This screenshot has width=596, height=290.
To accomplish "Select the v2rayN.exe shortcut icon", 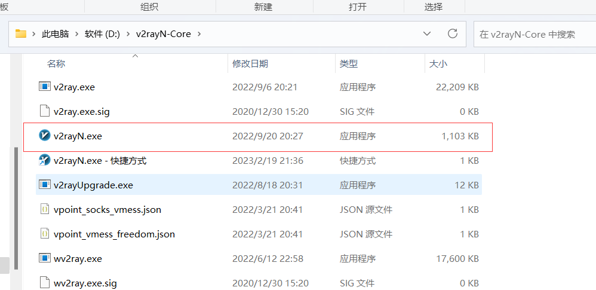I will (44, 160).
